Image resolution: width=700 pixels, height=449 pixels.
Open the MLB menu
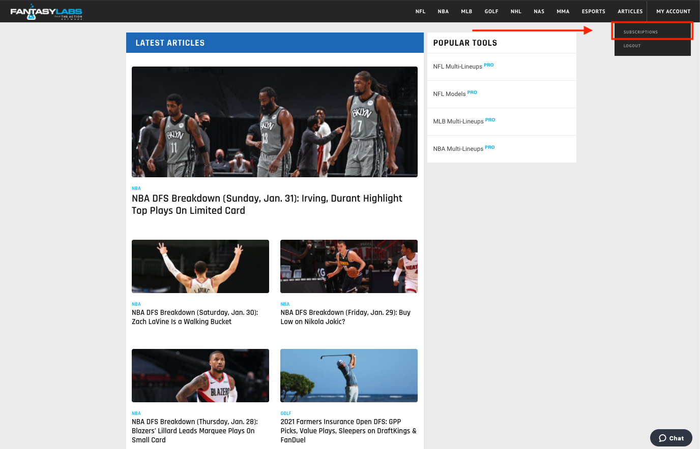click(x=466, y=11)
